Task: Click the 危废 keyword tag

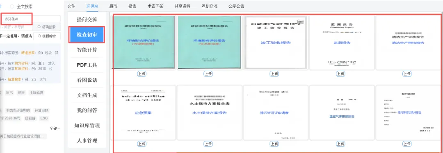Action: tap(21, 92)
